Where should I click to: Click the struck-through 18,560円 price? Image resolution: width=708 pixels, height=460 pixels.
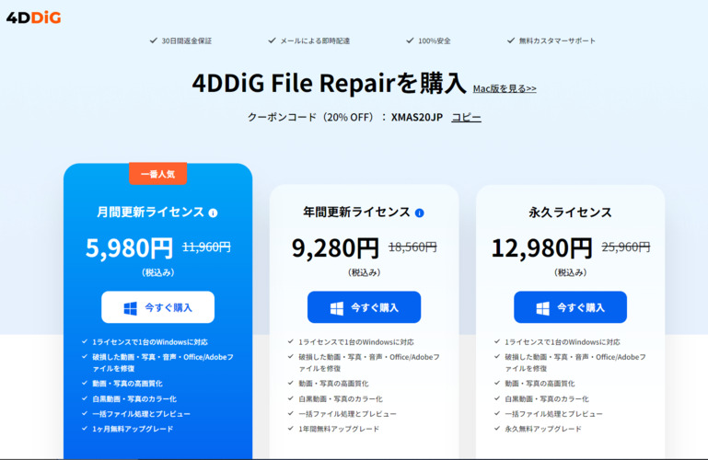pyautogui.click(x=412, y=247)
